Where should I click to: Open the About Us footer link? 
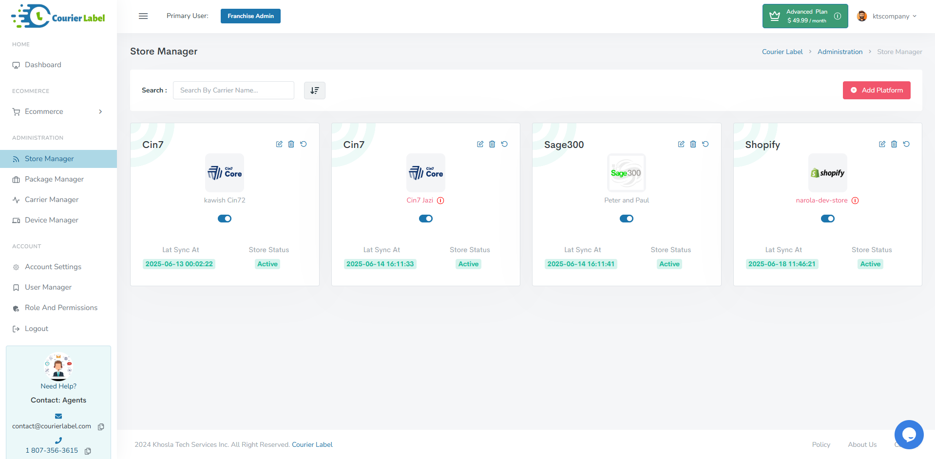click(x=862, y=444)
